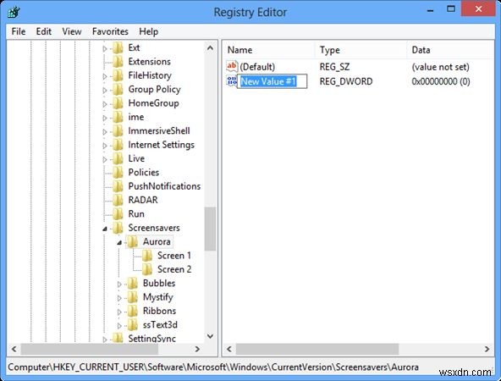This screenshot has height=381, width=501.
Task: Click the tree pane vertical scrollbar thumb
Action: (210, 229)
